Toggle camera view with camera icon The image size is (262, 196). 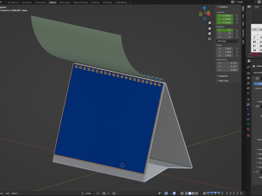pos(210,34)
